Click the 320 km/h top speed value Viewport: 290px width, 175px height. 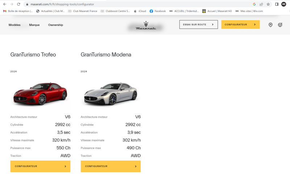(x=61, y=140)
